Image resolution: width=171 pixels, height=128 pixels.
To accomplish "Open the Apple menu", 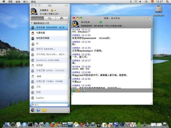I will (x=4, y=1).
